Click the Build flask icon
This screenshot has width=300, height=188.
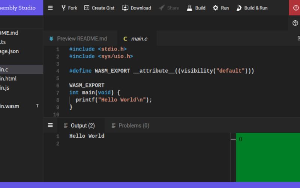tap(189, 8)
